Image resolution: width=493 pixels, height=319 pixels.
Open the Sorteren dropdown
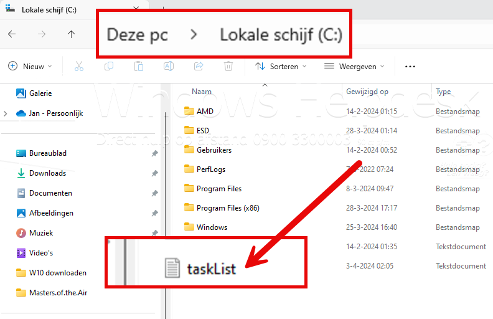pos(281,67)
